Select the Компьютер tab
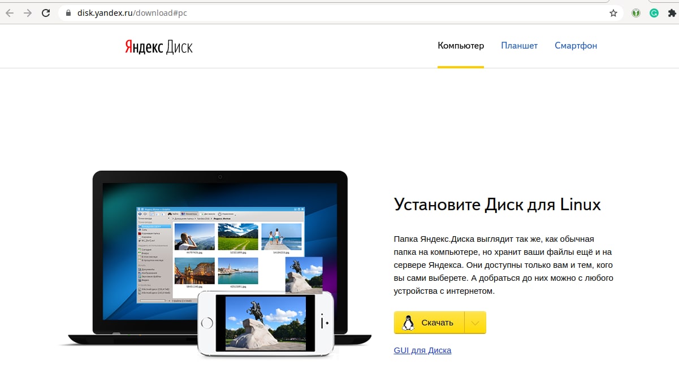679x378 pixels. click(461, 46)
